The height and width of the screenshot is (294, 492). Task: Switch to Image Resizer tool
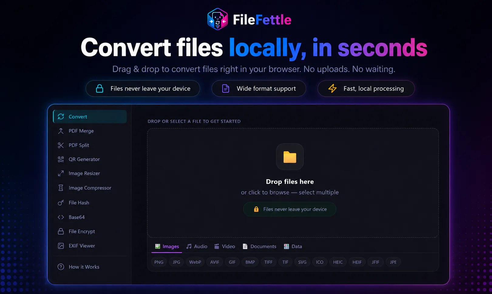tap(90, 173)
